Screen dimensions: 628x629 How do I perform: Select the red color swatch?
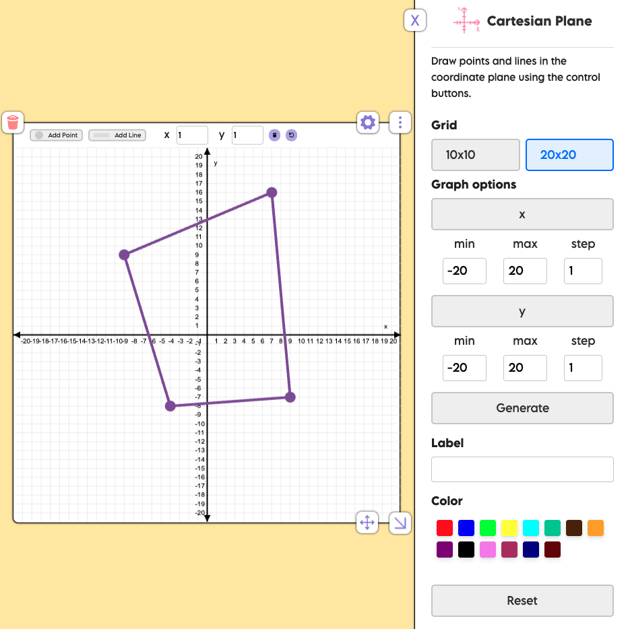click(x=445, y=528)
